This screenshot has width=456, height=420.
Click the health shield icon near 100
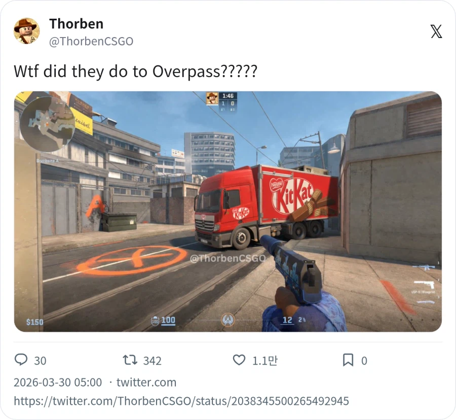point(155,321)
